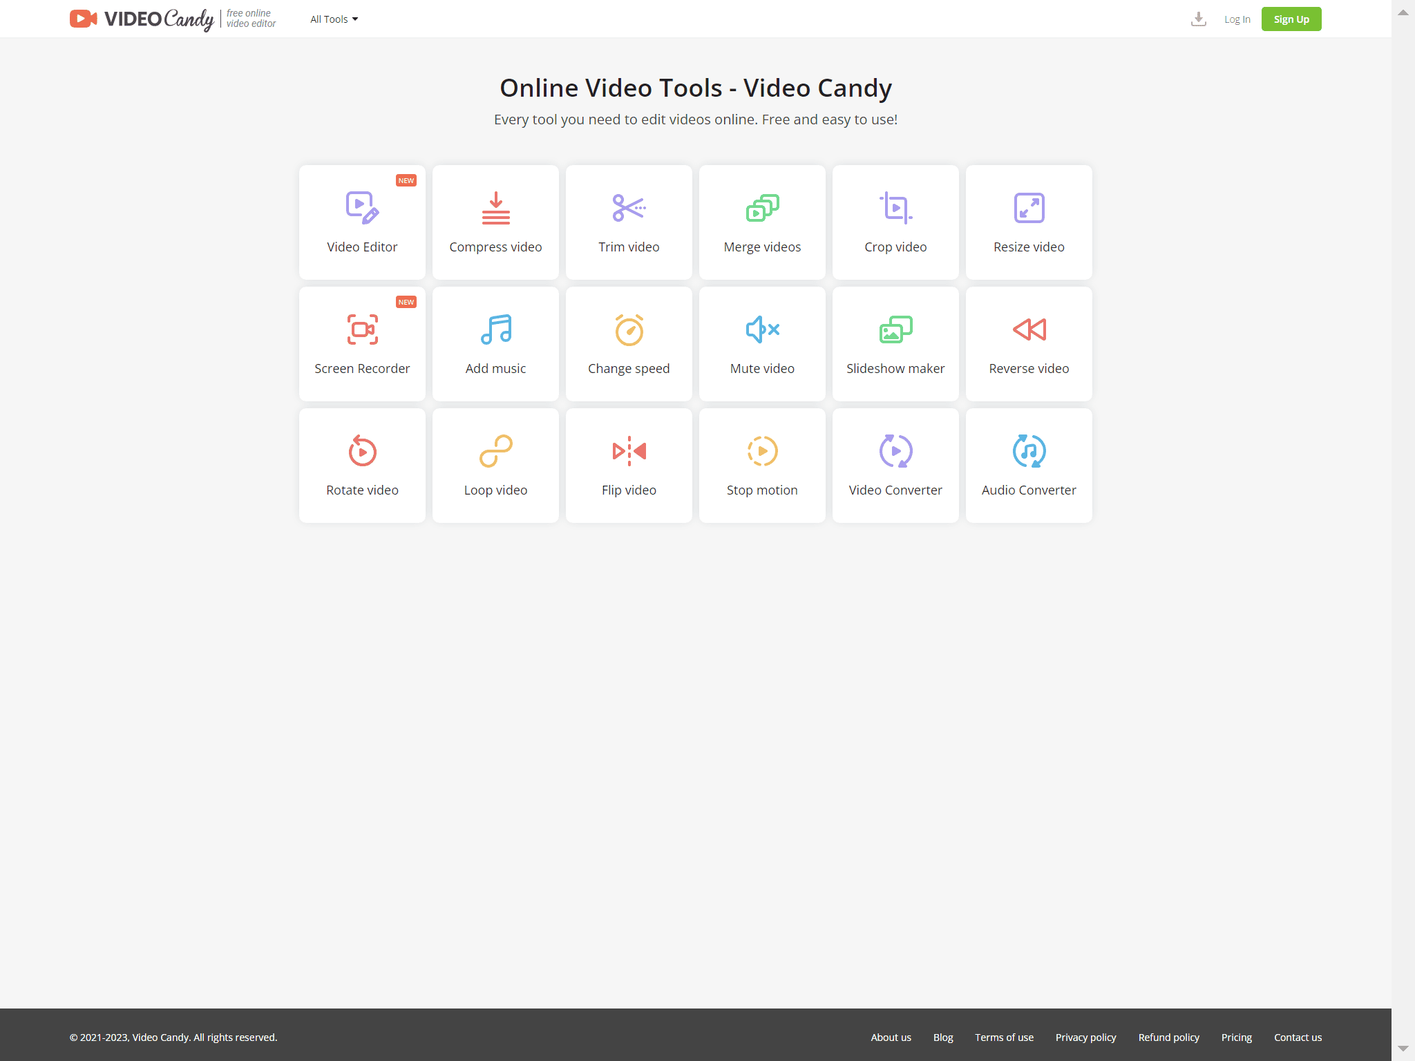1415x1061 pixels.
Task: Expand the All Tools dropdown menu
Action: 334,19
